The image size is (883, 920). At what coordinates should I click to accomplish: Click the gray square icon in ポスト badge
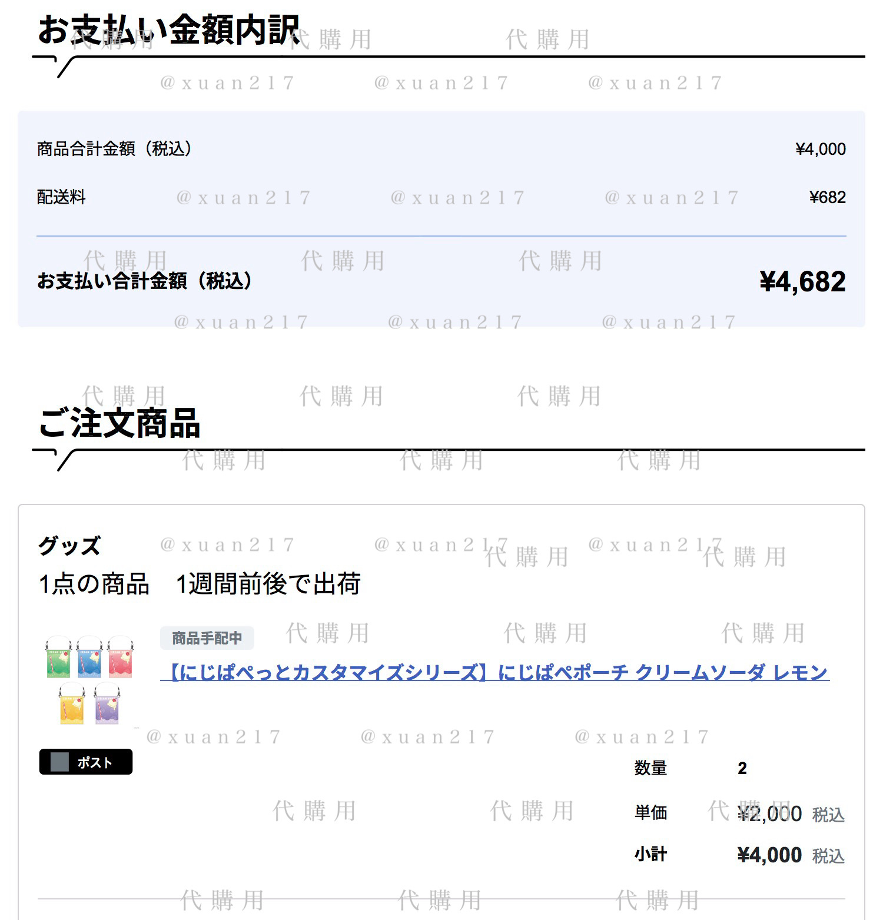(x=59, y=762)
